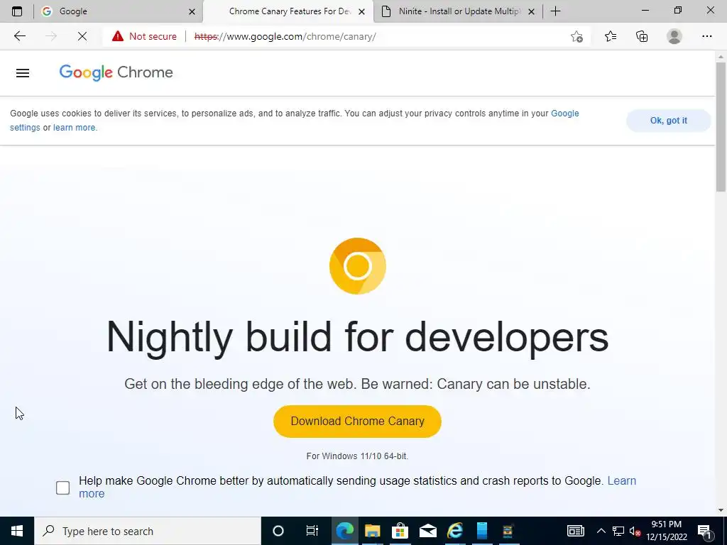Viewport: 727px width, 545px height.
Task: Open the clock showing 9:51 PM
Action: coord(666,531)
